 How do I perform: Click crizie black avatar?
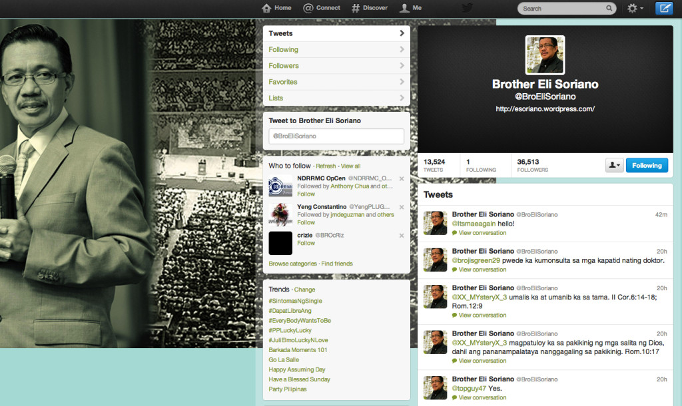pos(280,243)
